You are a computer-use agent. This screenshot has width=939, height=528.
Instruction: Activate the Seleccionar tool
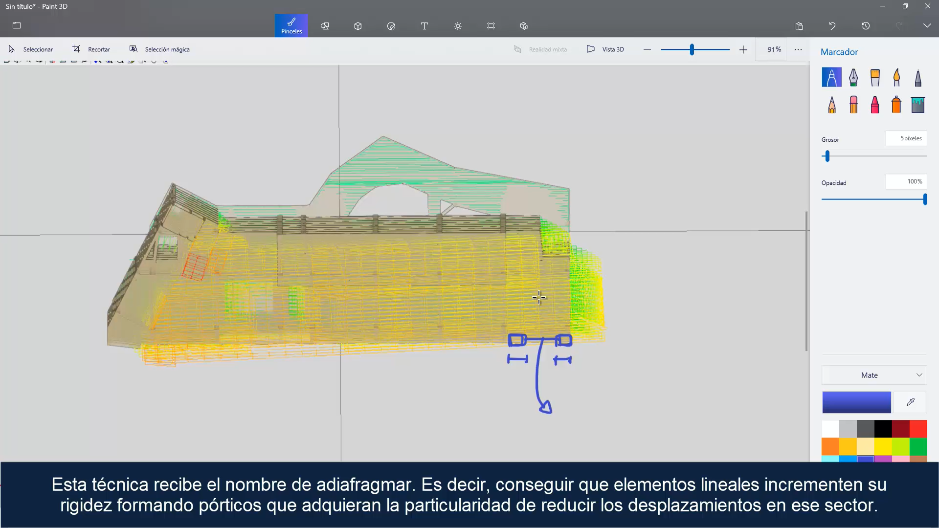point(31,49)
